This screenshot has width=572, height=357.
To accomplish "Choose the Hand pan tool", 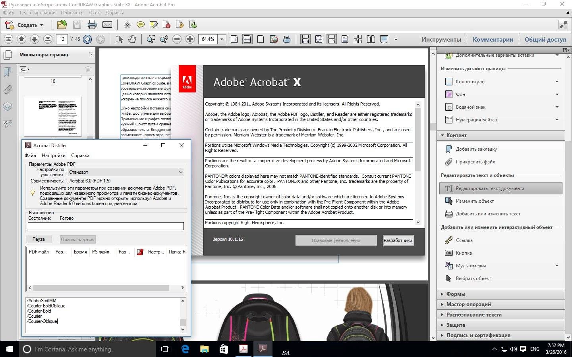I will click(132, 39).
